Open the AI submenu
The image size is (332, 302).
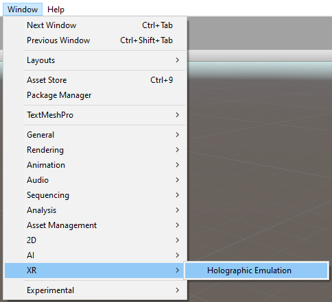(x=95, y=255)
